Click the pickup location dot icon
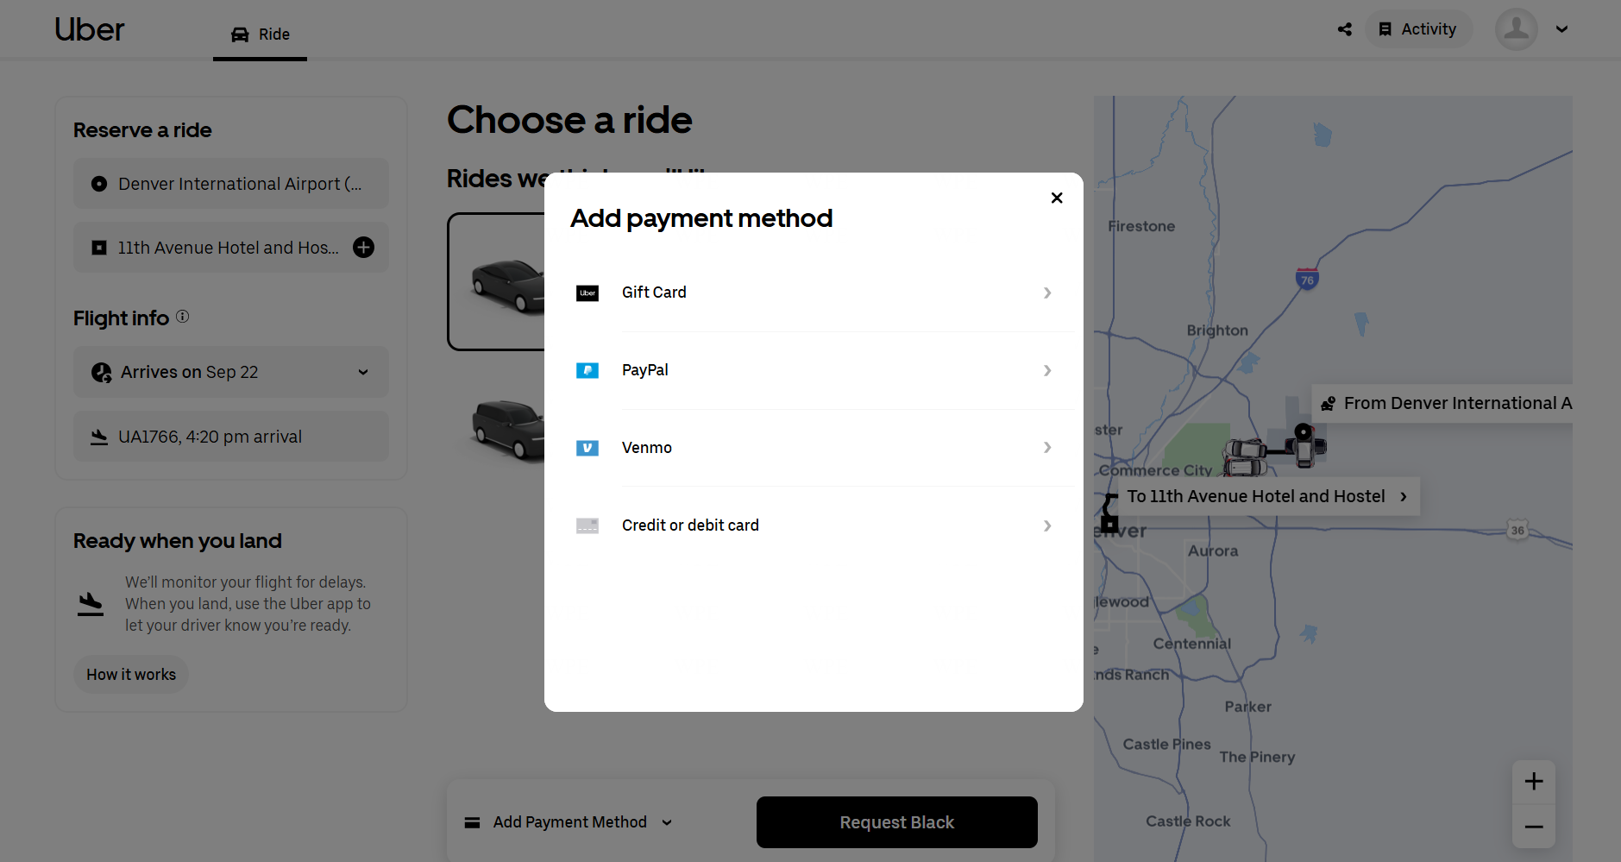 coord(99,184)
